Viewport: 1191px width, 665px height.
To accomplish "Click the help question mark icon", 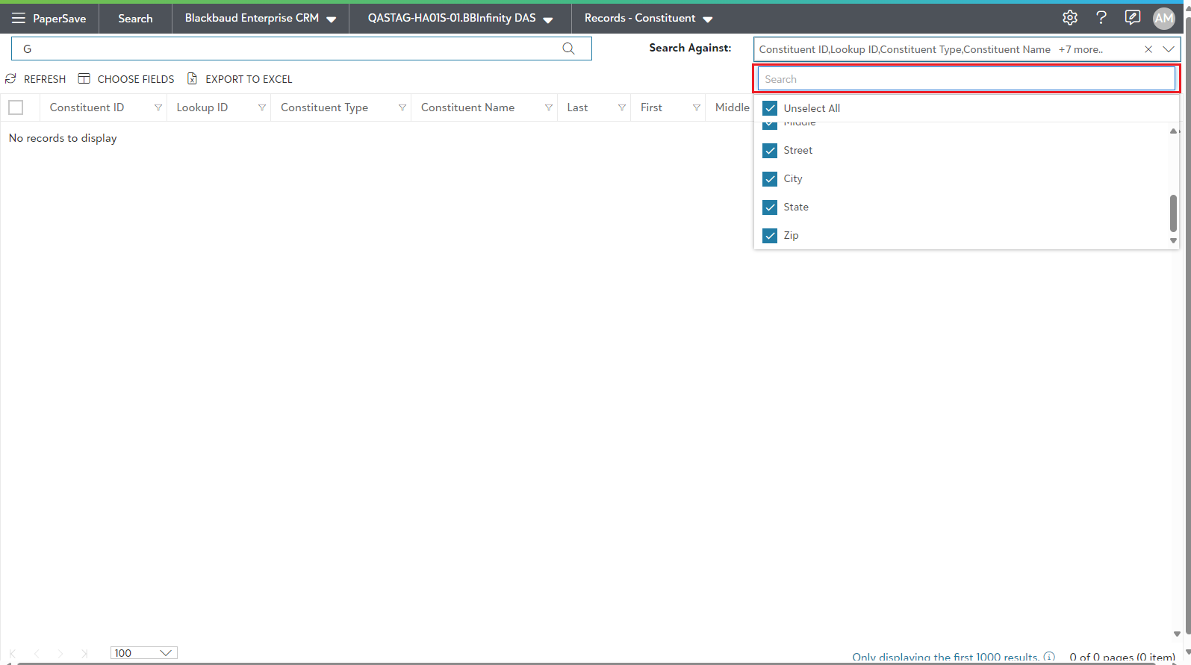I will (1101, 18).
